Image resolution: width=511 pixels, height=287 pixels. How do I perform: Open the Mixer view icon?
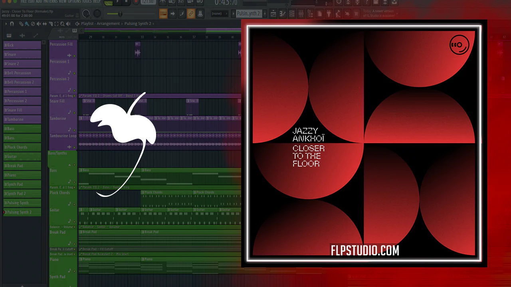301,14
